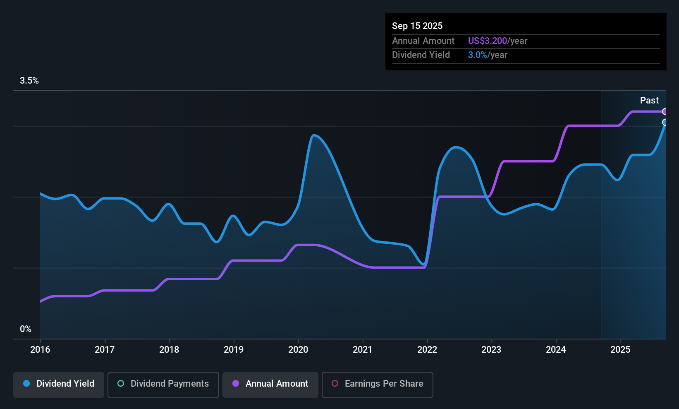The height and width of the screenshot is (409, 679).
Task: Click the 2019 year tick label
Action: [x=234, y=350]
